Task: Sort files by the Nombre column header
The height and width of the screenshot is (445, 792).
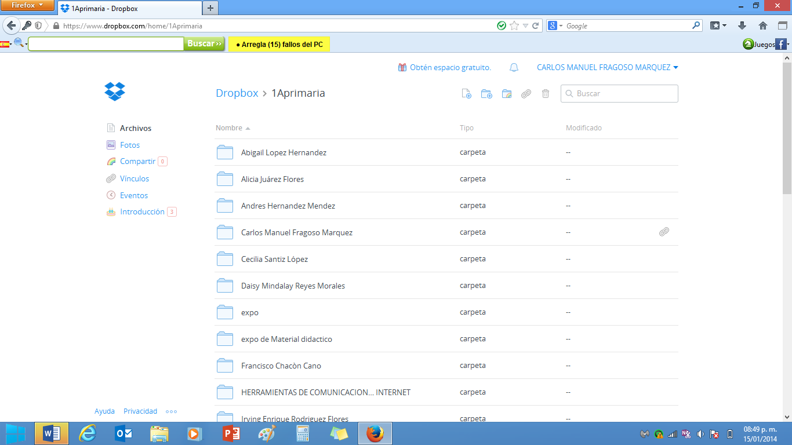Action: tap(229, 128)
